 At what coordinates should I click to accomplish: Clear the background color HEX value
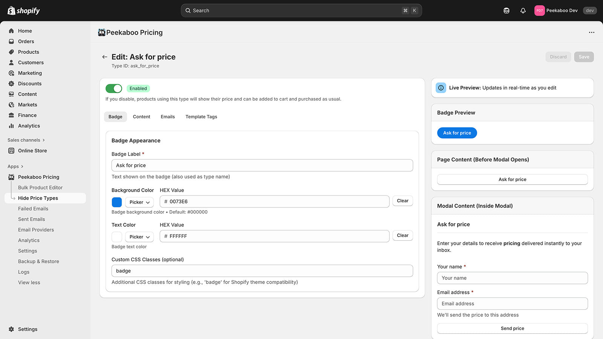point(402,200)
